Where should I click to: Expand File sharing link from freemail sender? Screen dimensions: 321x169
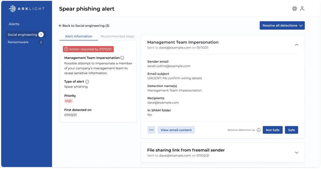(297, 153)
